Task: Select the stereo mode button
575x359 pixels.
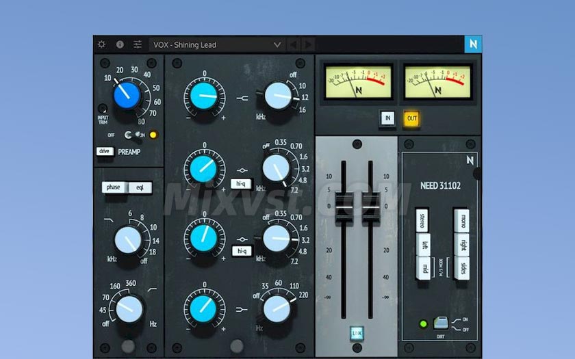Action: pos(422,222)
